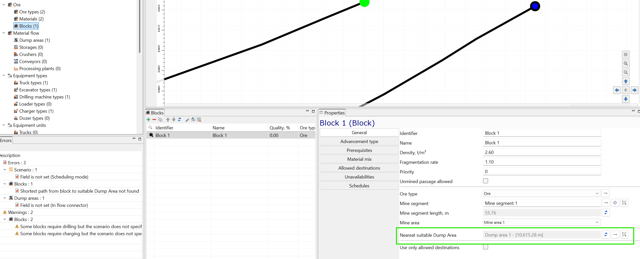Click the Fragmentation rate input field

542,162
